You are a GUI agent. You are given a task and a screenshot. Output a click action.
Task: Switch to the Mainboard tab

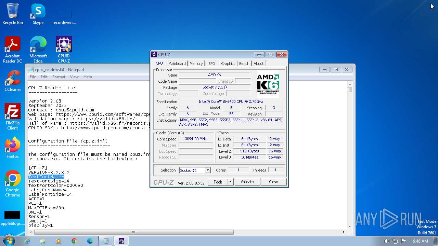(177, 64)
